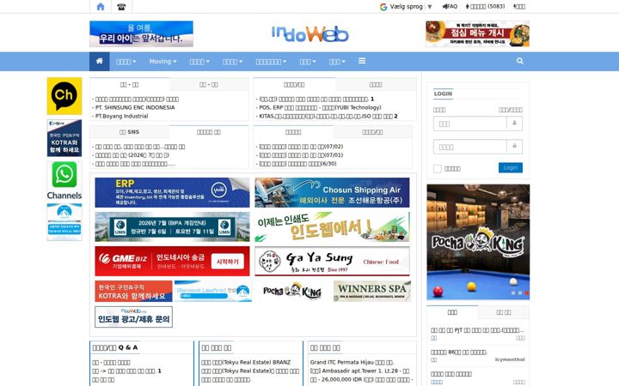Click the WINNERS SPA banner
This screenshot has height=386, width=619.
(372, 291)
